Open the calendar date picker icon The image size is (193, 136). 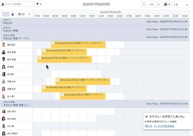[x=167, y=5]
